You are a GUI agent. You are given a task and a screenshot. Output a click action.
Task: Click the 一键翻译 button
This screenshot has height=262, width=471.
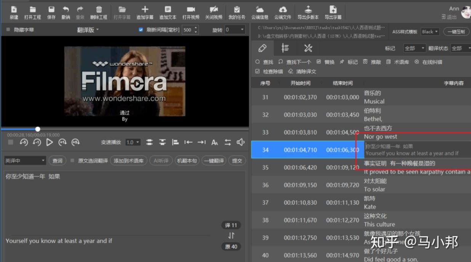tap(213, 161)
